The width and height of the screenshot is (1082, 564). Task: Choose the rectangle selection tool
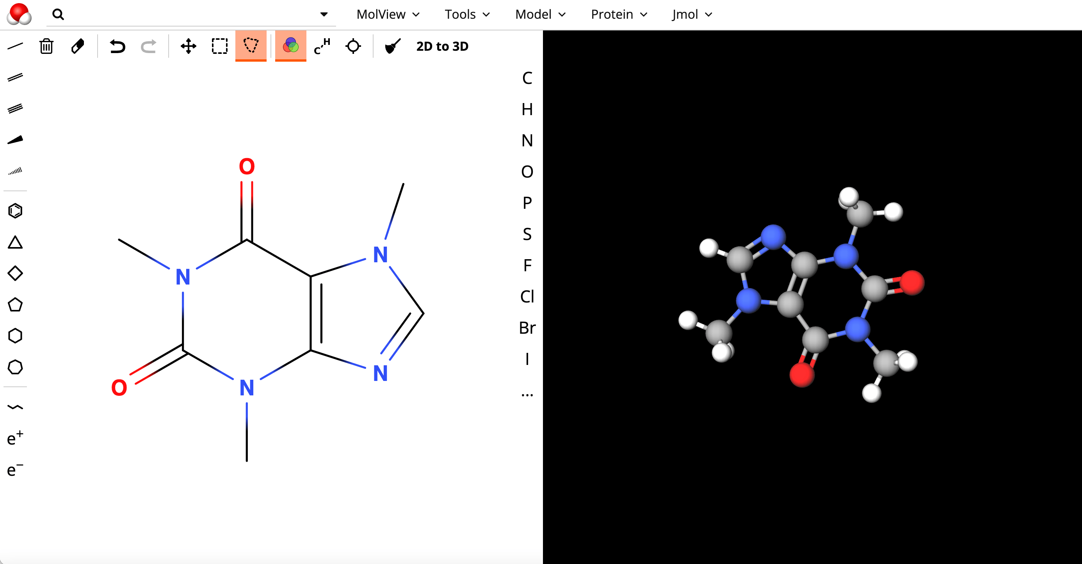219,46
